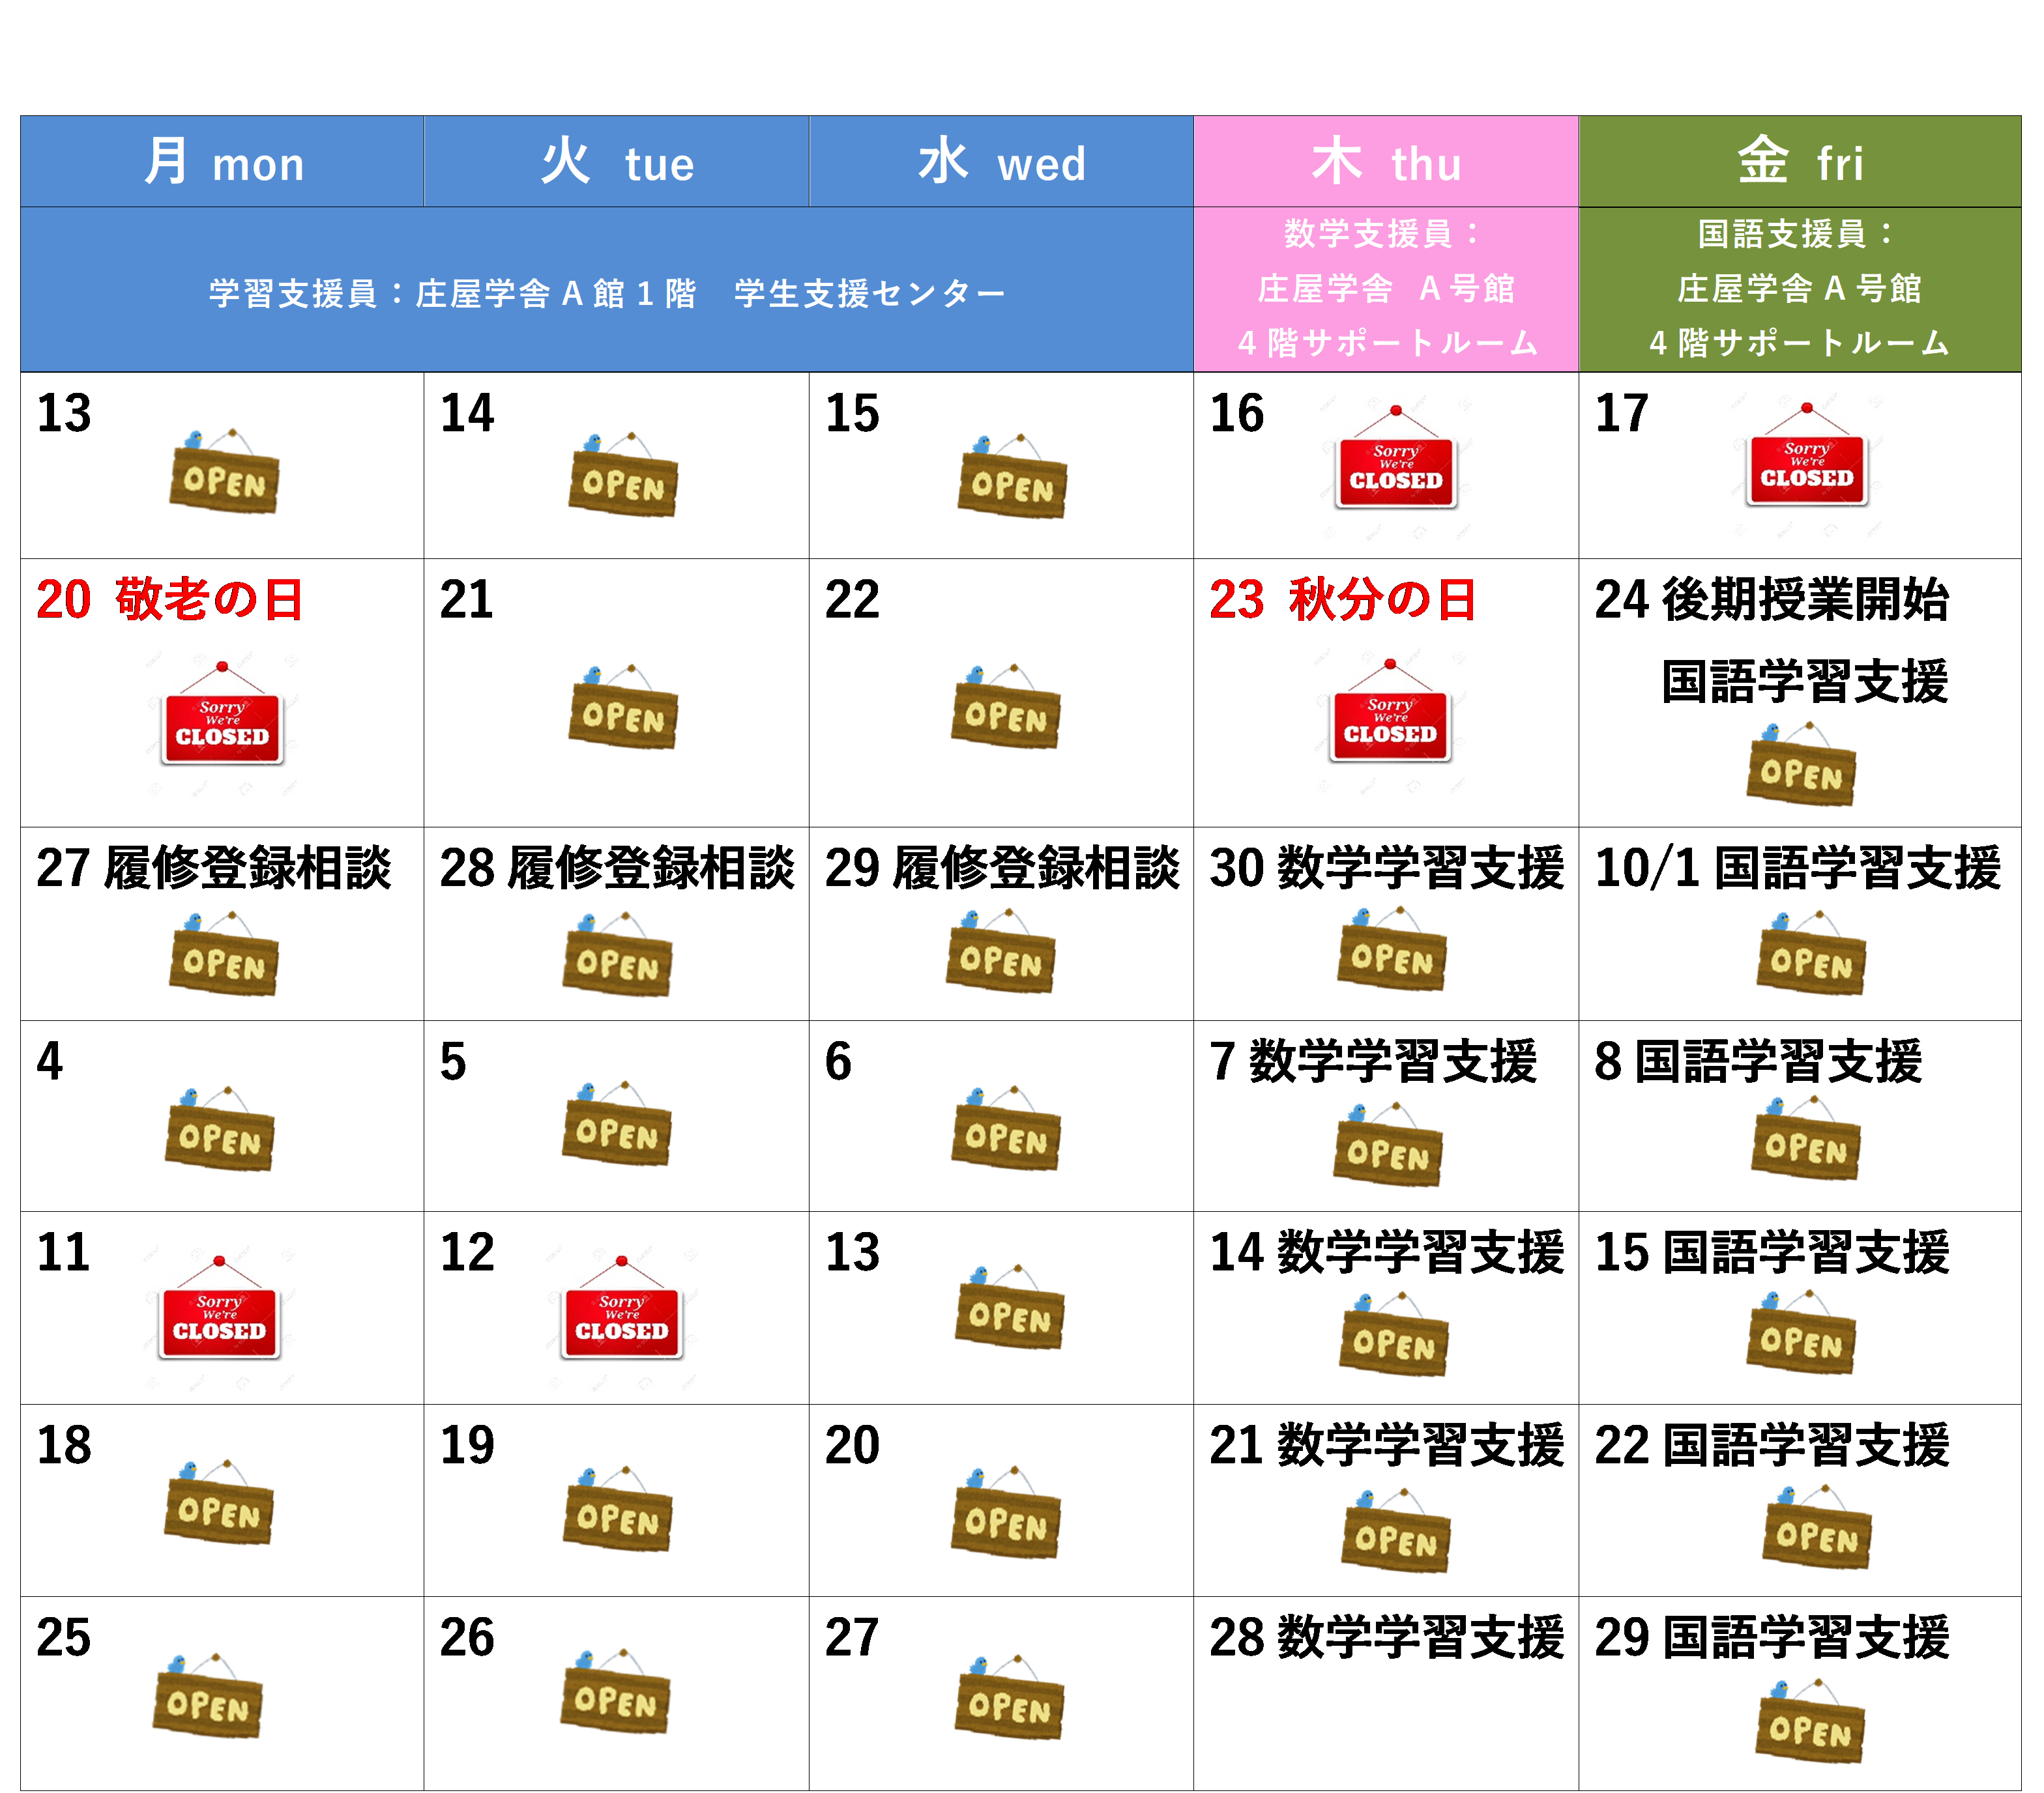Screen dimensions: 2044x1793
Task: Click the '10/1 国語学習支援' label
Action: 1798,868
